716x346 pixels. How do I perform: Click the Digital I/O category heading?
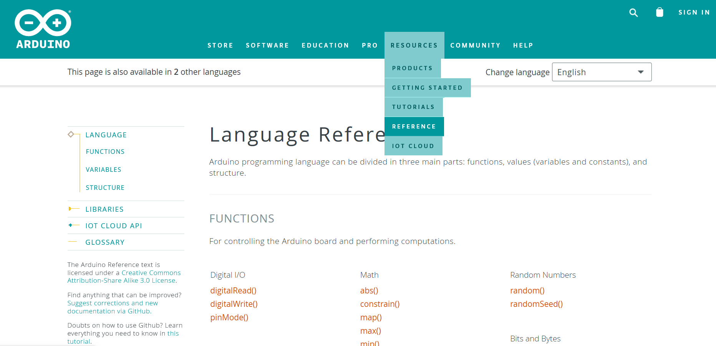tap(228, 275)
